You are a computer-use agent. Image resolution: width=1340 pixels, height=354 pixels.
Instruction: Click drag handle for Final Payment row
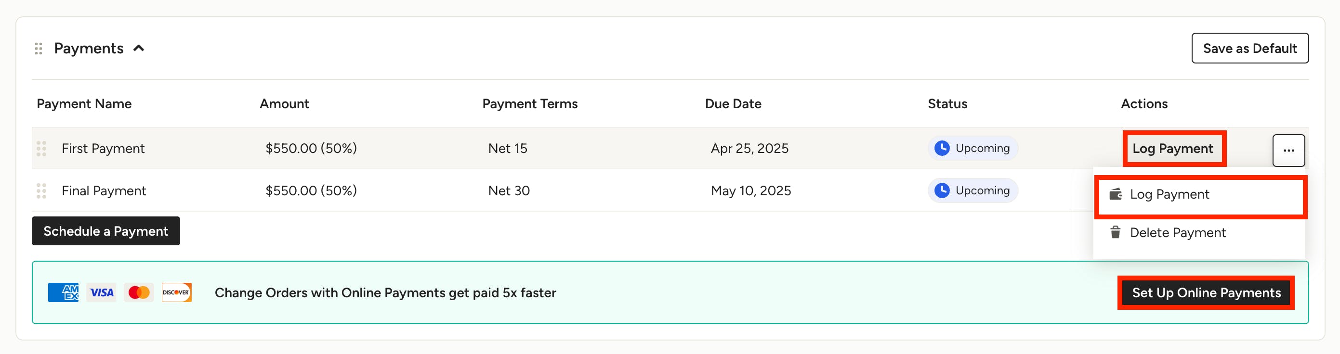tap(41, 191)
